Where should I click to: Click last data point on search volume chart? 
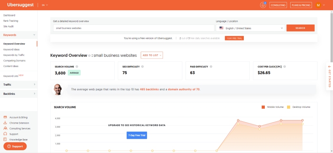click(x=302, y=120)
